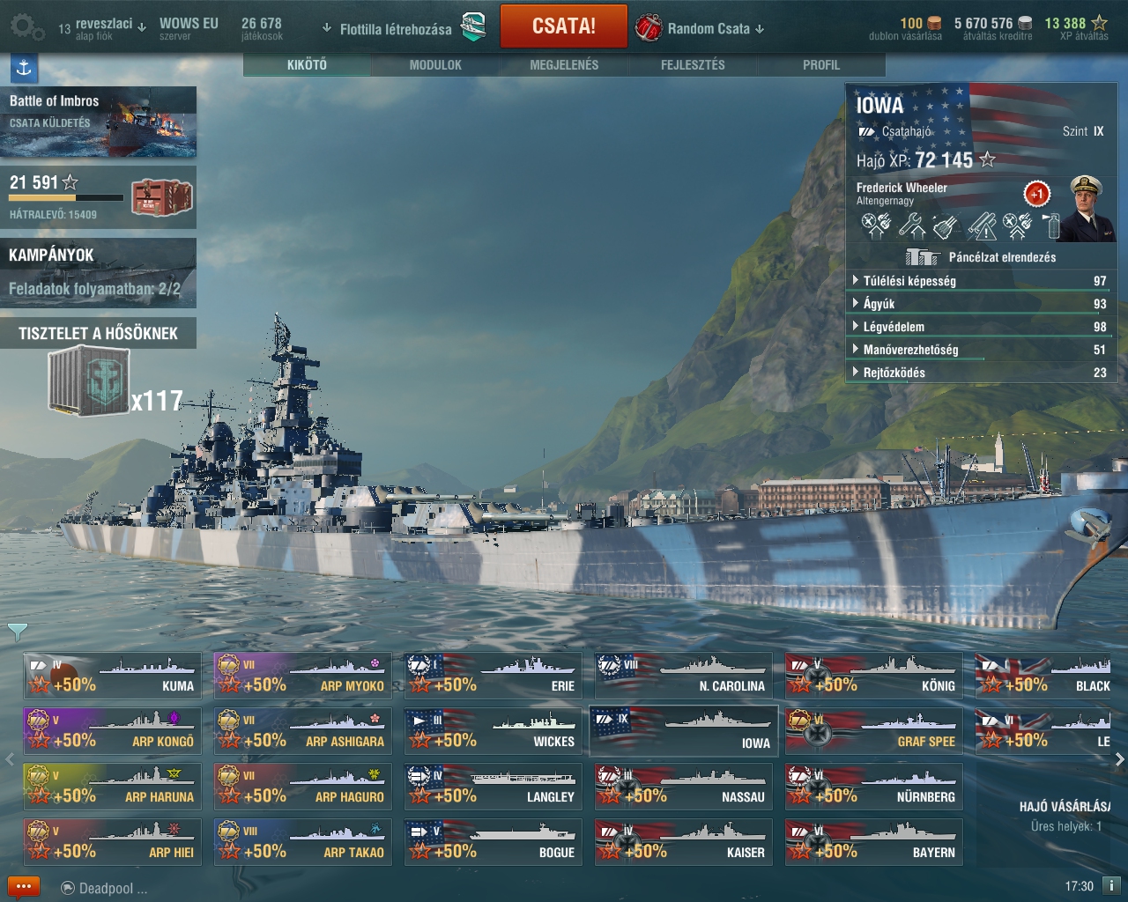1128x902 pixels.
Task: Click the right arrow of ship carousel
Action: [x=1119, y=758]
